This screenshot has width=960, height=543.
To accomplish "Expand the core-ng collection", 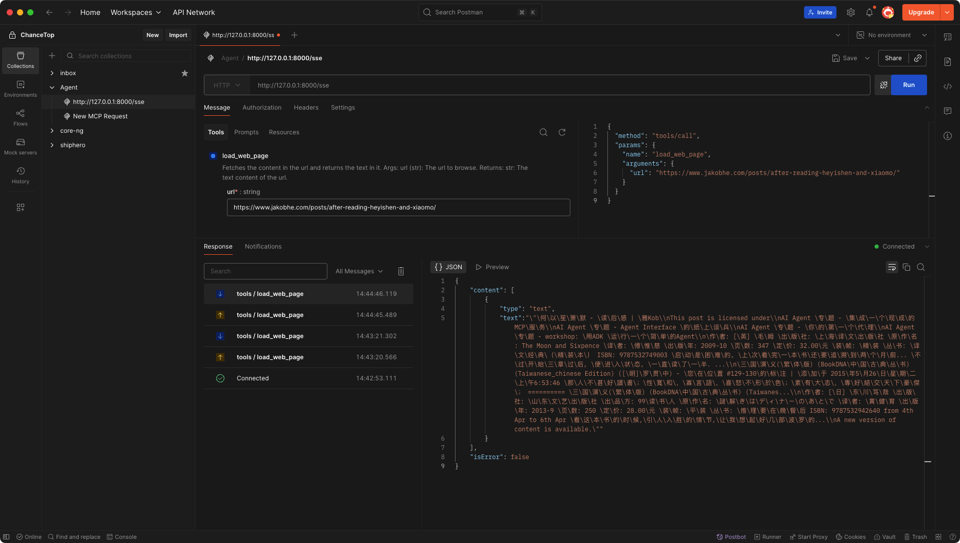I will tap(52, 131).
